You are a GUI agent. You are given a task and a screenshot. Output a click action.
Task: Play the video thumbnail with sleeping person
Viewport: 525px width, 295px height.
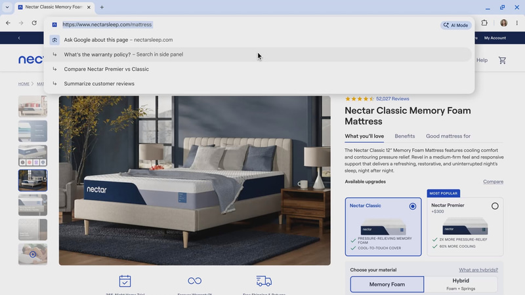[x=33, y=254]
